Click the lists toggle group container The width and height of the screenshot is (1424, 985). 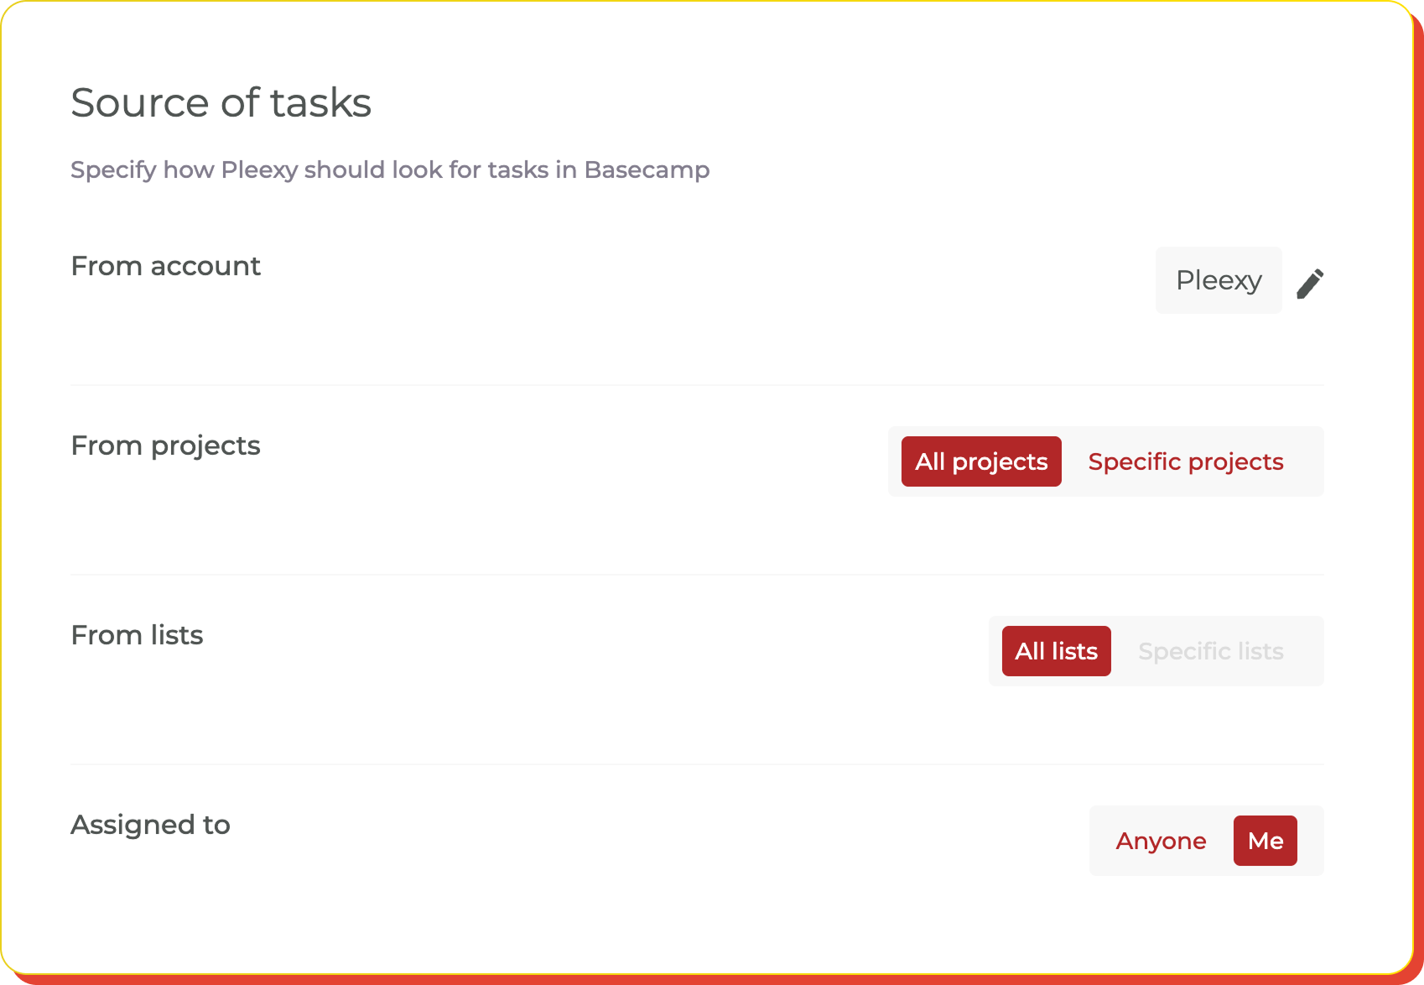[1156, 651]
